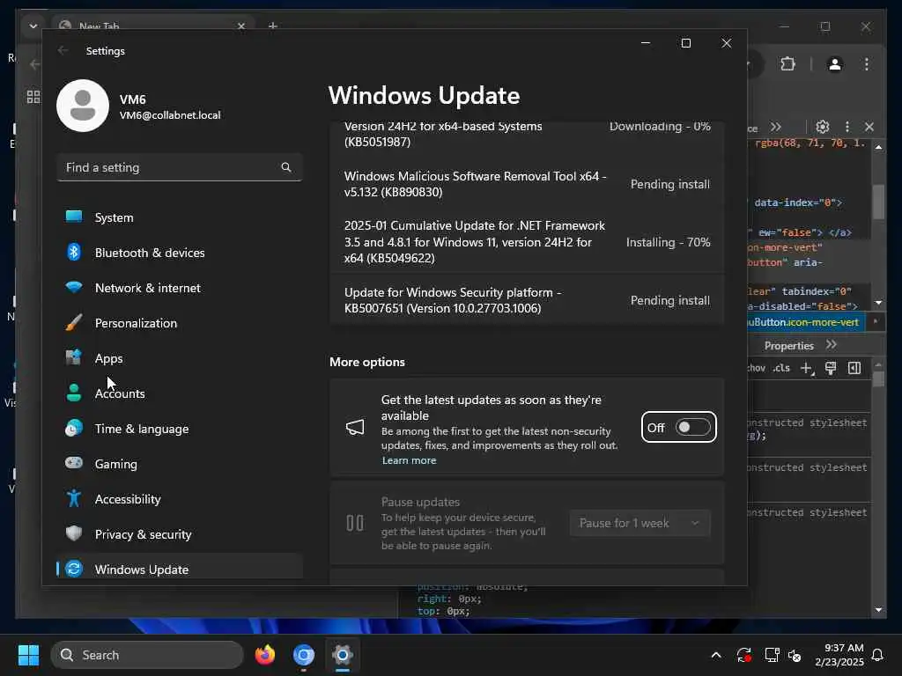The image size is (902, 676).
Task: Toggle :hov element state in DevTools
Action: [x=757, y=368]
